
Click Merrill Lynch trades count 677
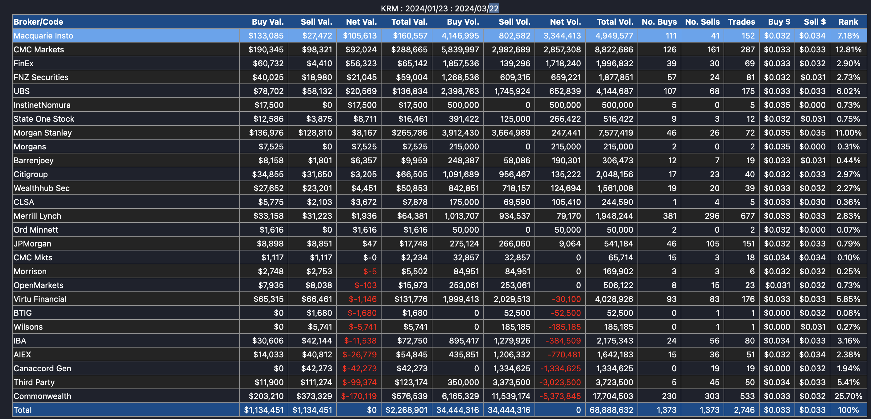point(748,216)
